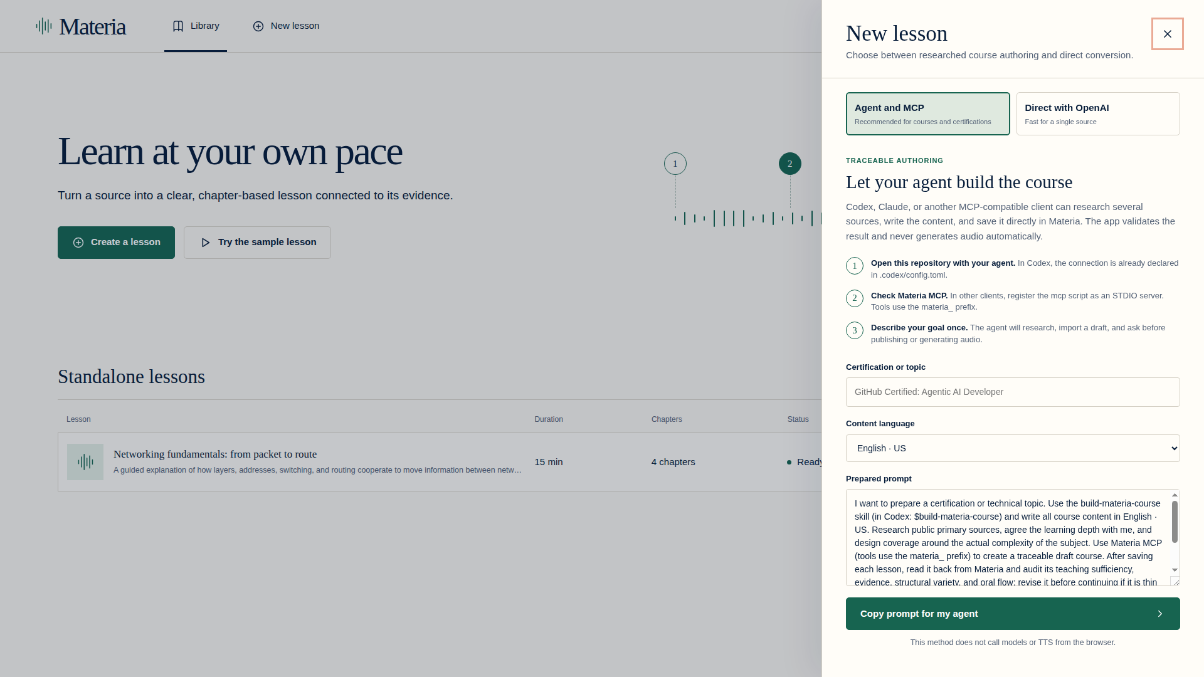The height and width of the screenshot is (677, 1204).
Task: Select the Agent and MCP method
Action: coord(928,113)
